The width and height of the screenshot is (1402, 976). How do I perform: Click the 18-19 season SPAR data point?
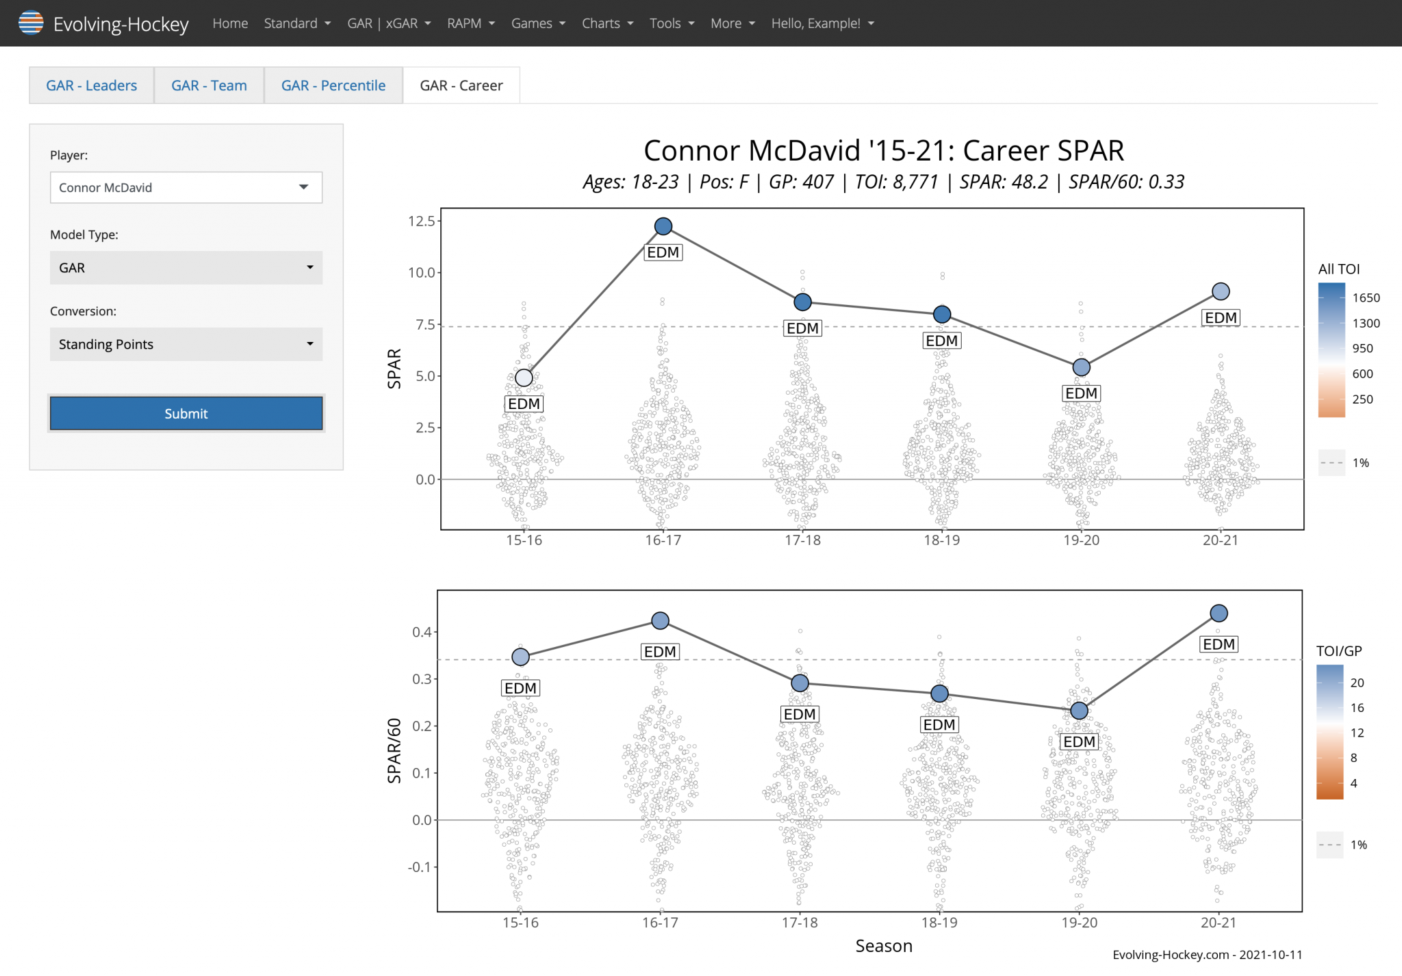pos(942,315)
